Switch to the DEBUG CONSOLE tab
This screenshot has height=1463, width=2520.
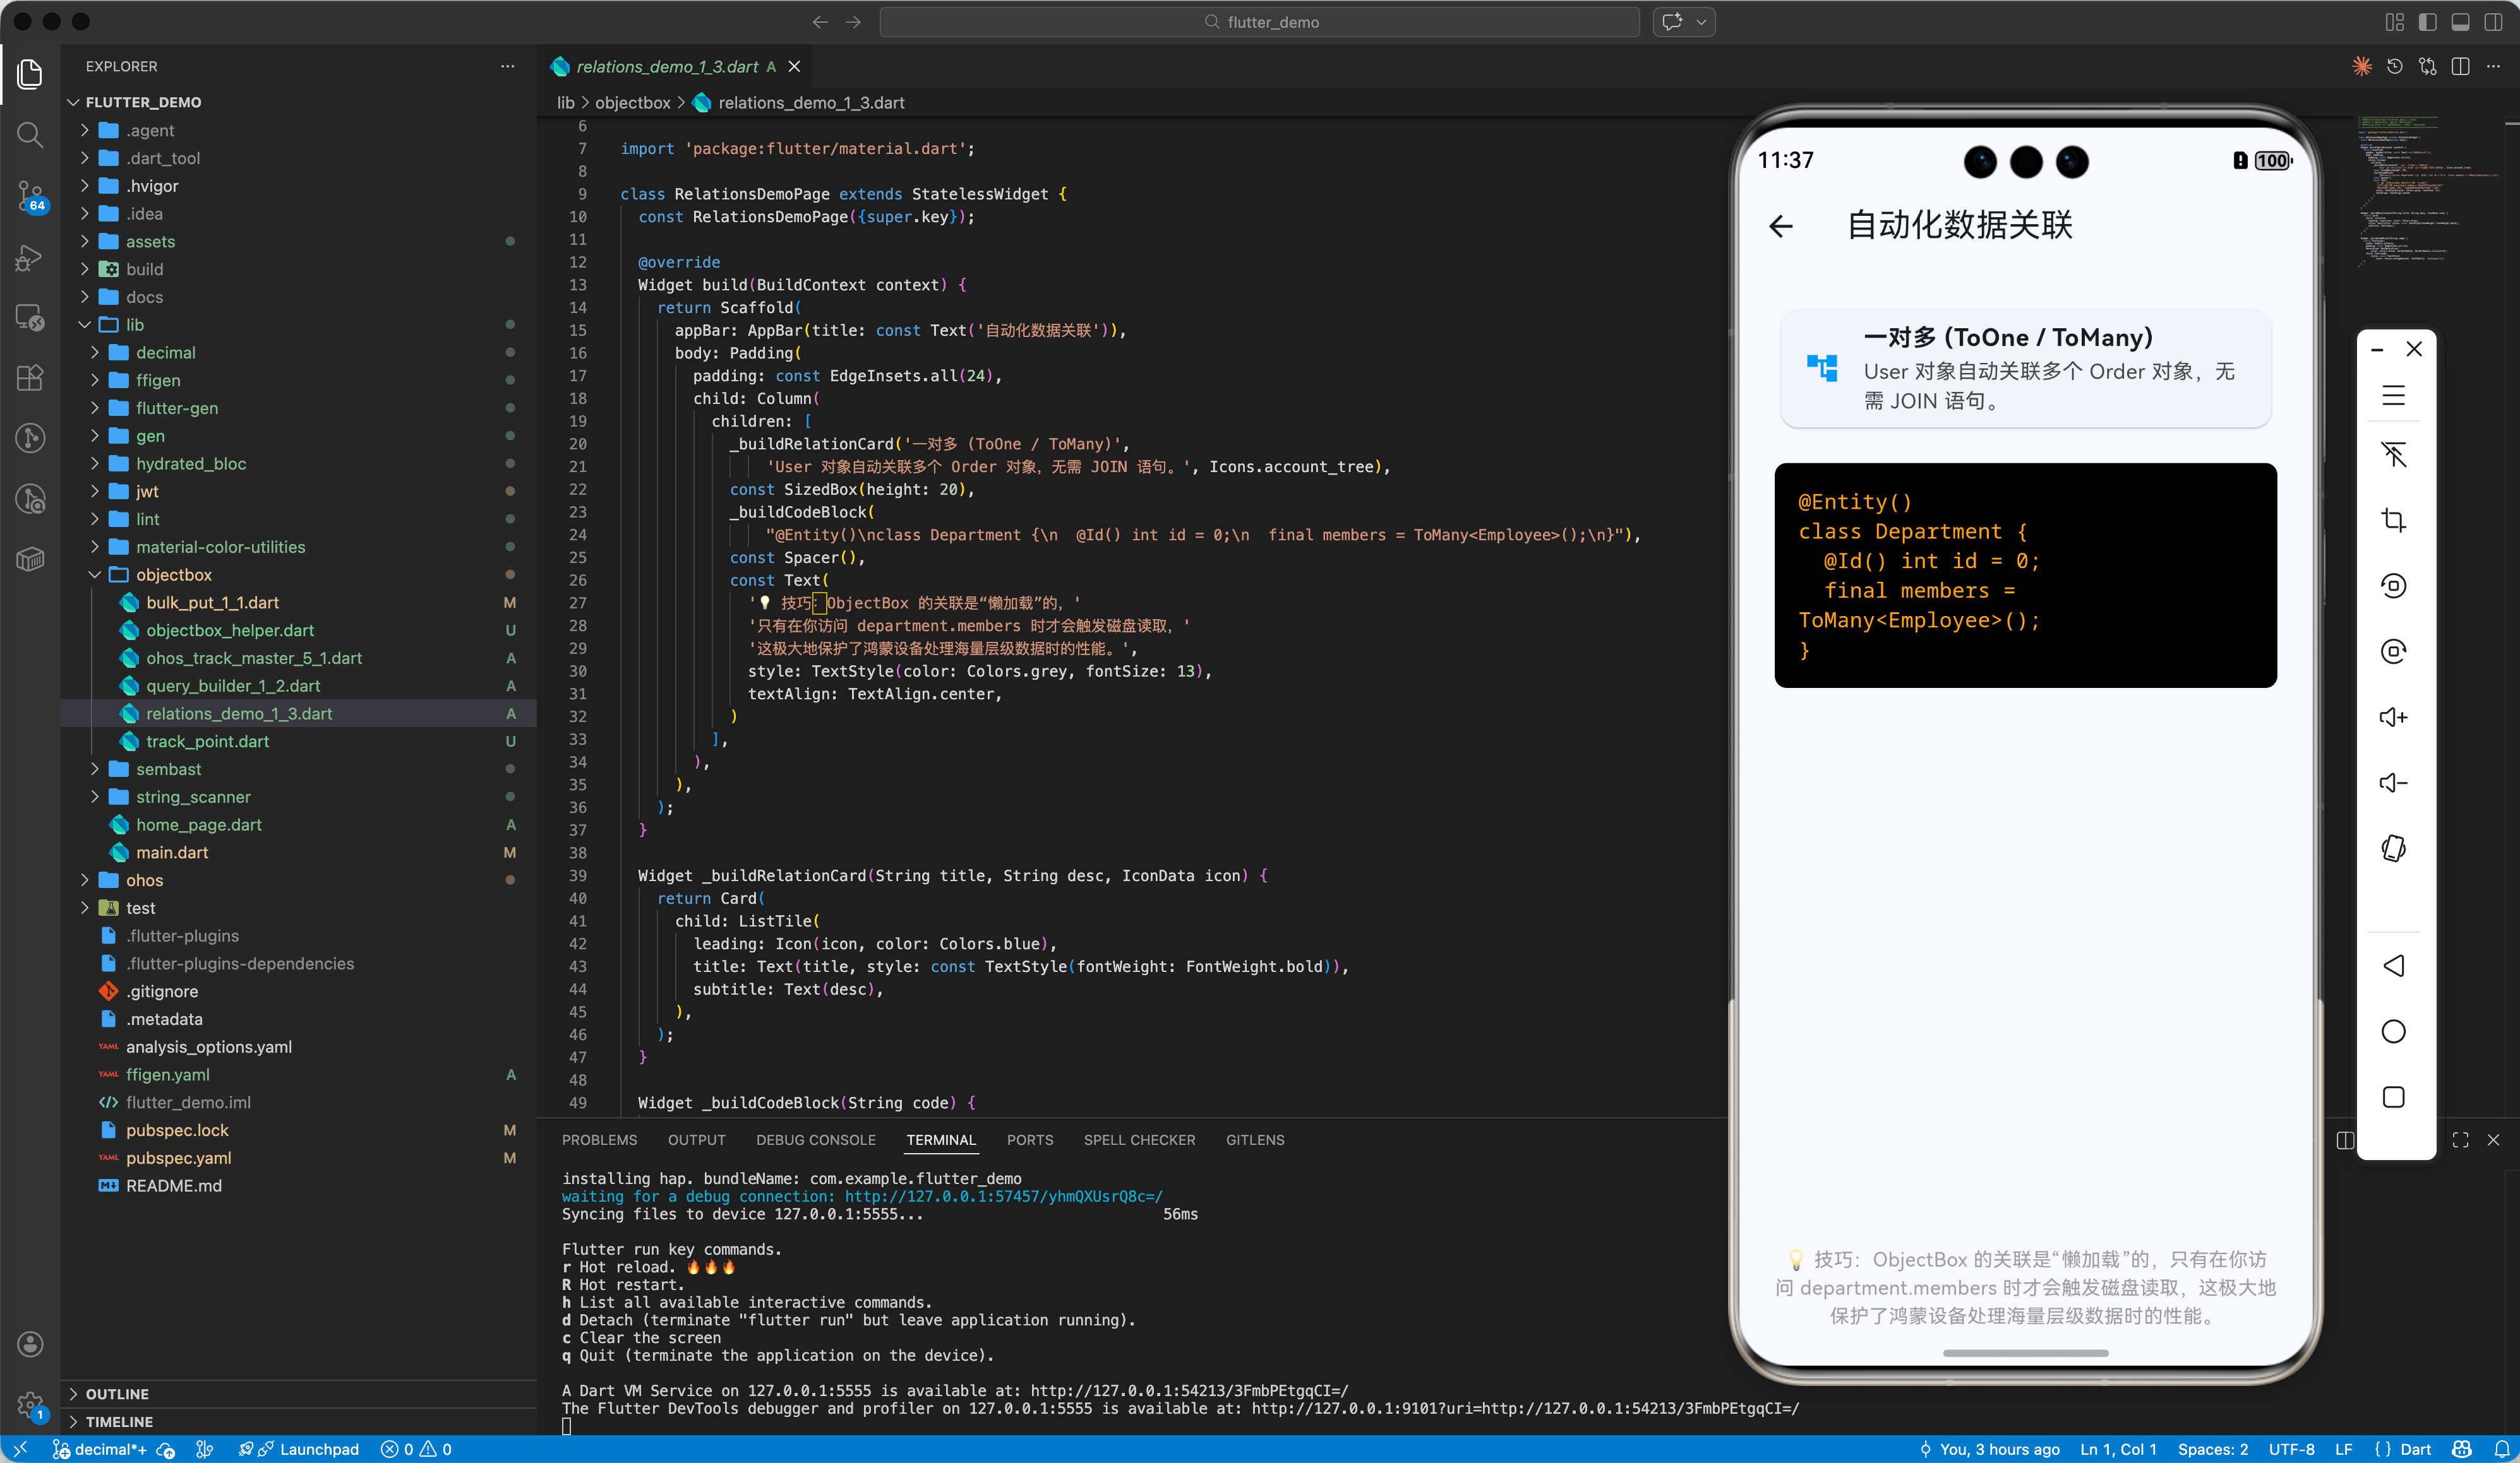point(815,1140)
